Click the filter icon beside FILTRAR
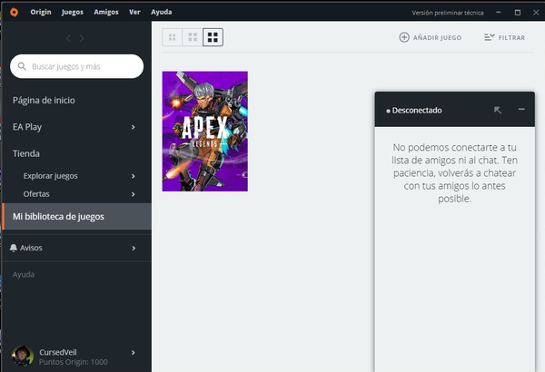Screen dimensions: 545x372 click(x=490, y=37)
